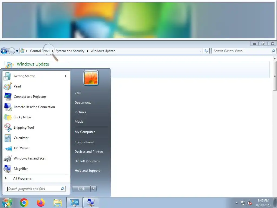Open Firefox from taskbar
Screen dimensions: 277x208
[41, 203]
